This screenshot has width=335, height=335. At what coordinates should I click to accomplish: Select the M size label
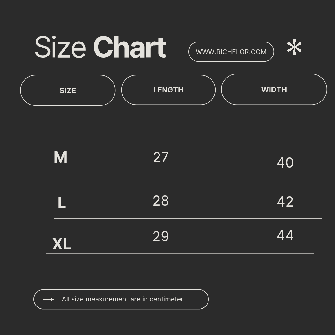pos(60,158)
